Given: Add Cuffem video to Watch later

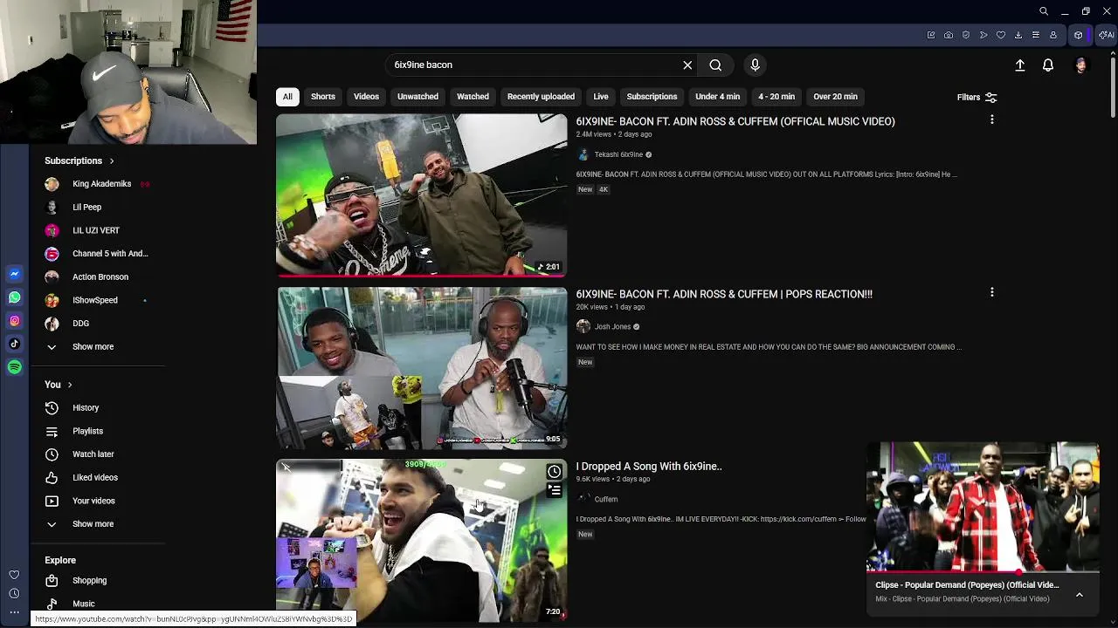Looking at the screenshot, I should click(554, 472).
